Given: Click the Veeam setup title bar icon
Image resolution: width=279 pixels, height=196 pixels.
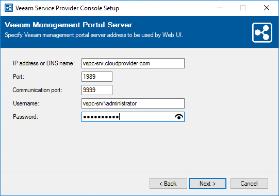Looking at the screenshot, I should tap(9, 8).
